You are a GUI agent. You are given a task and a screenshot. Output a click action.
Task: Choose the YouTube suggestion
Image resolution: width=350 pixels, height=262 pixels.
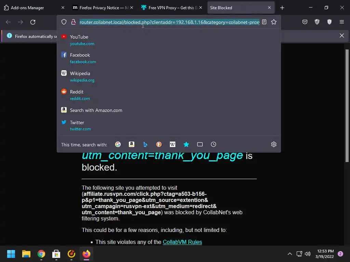pos(169,40)
